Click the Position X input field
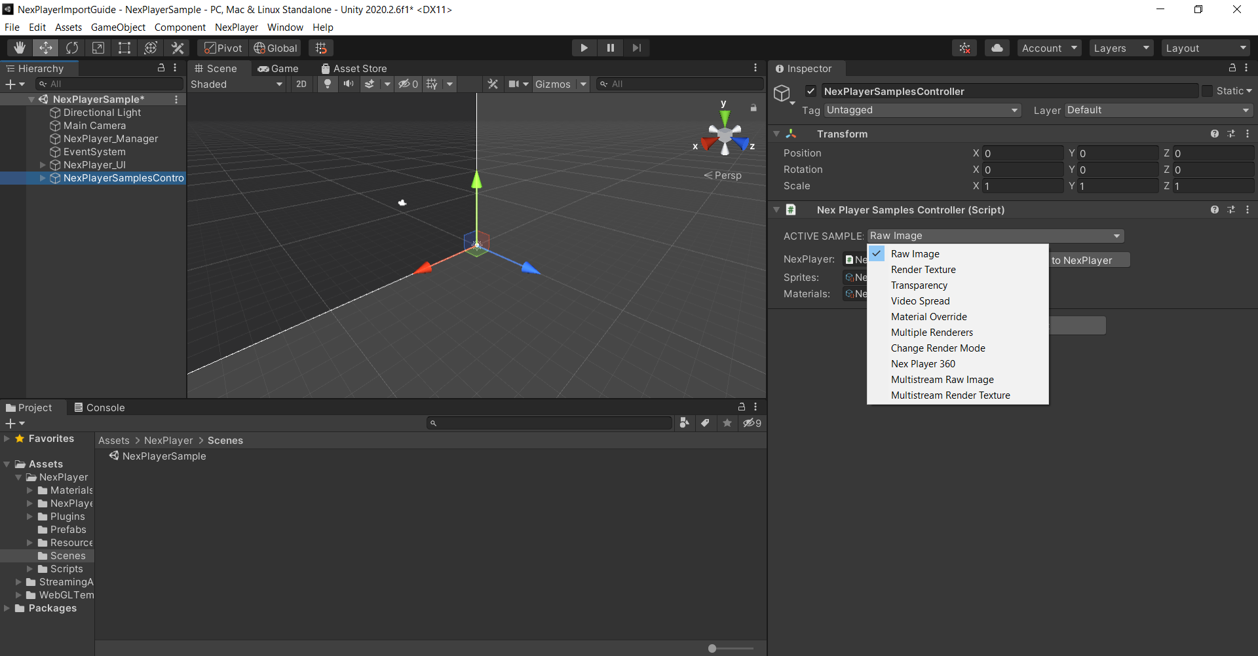Screen dimensions: 1258x656 [1022, 153]
